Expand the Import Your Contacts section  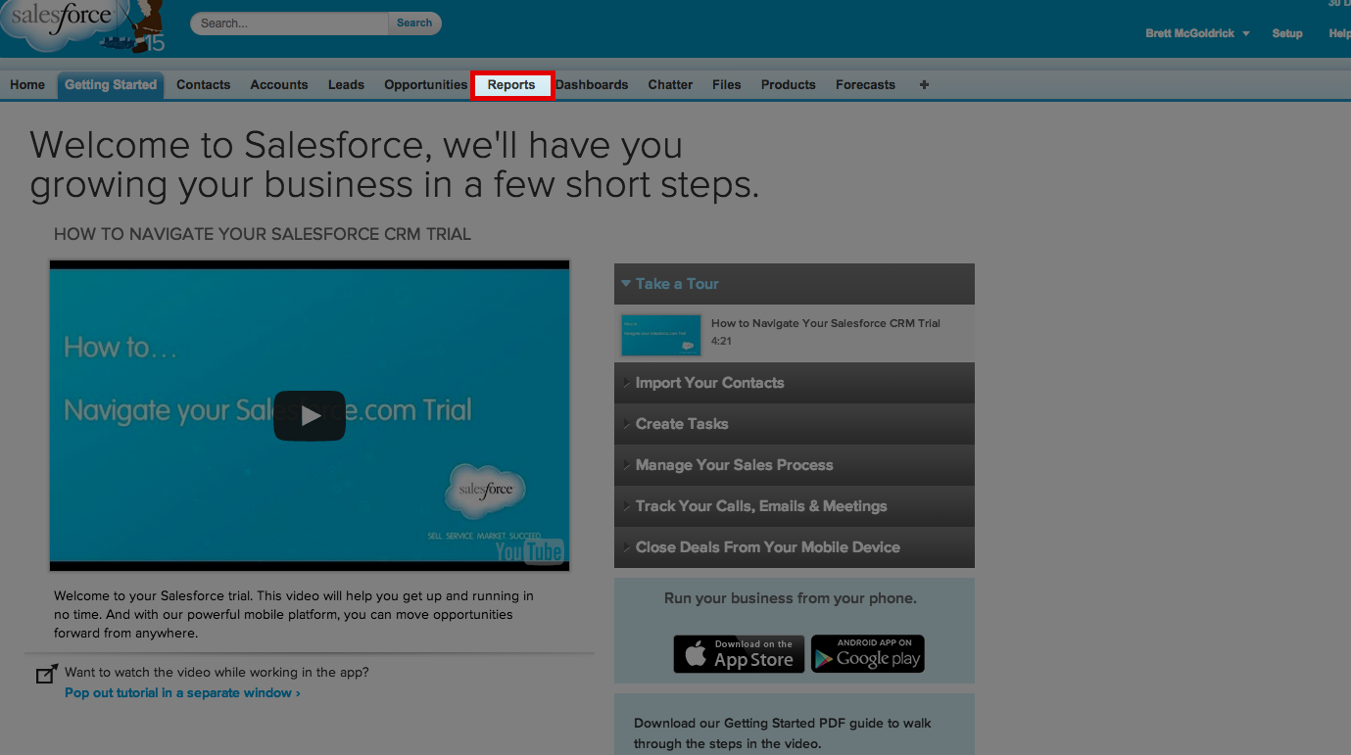point(795,383)
